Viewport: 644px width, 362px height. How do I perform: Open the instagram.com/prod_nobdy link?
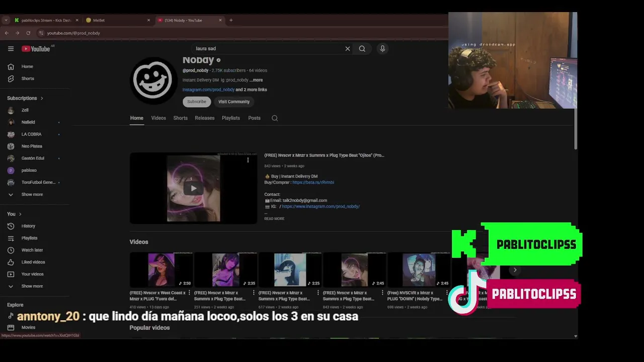(x=208, y=89)
